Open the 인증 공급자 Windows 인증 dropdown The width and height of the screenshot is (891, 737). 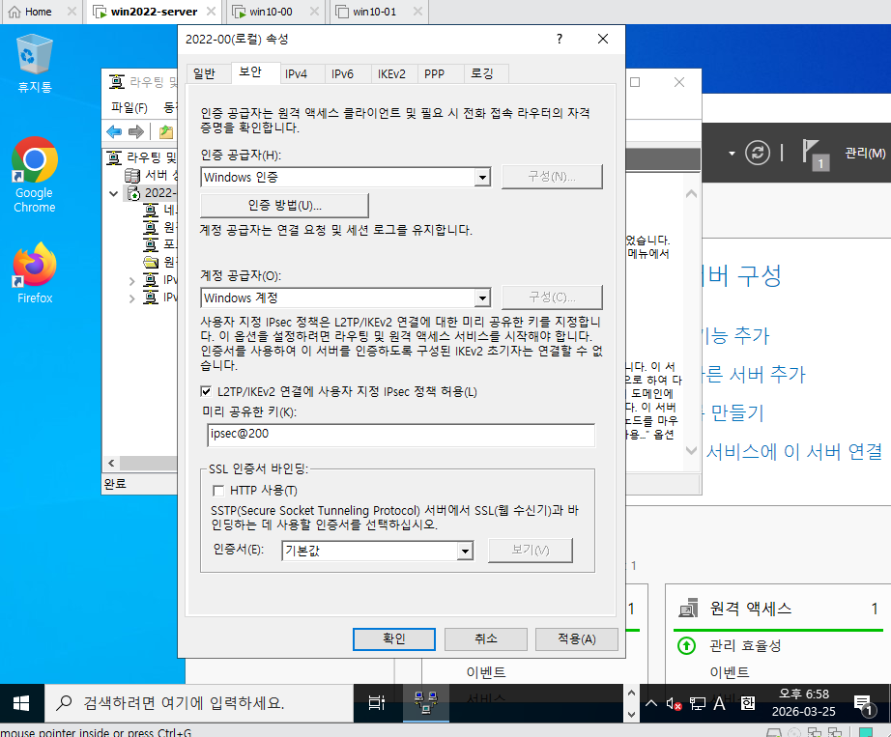coord(482,177)
